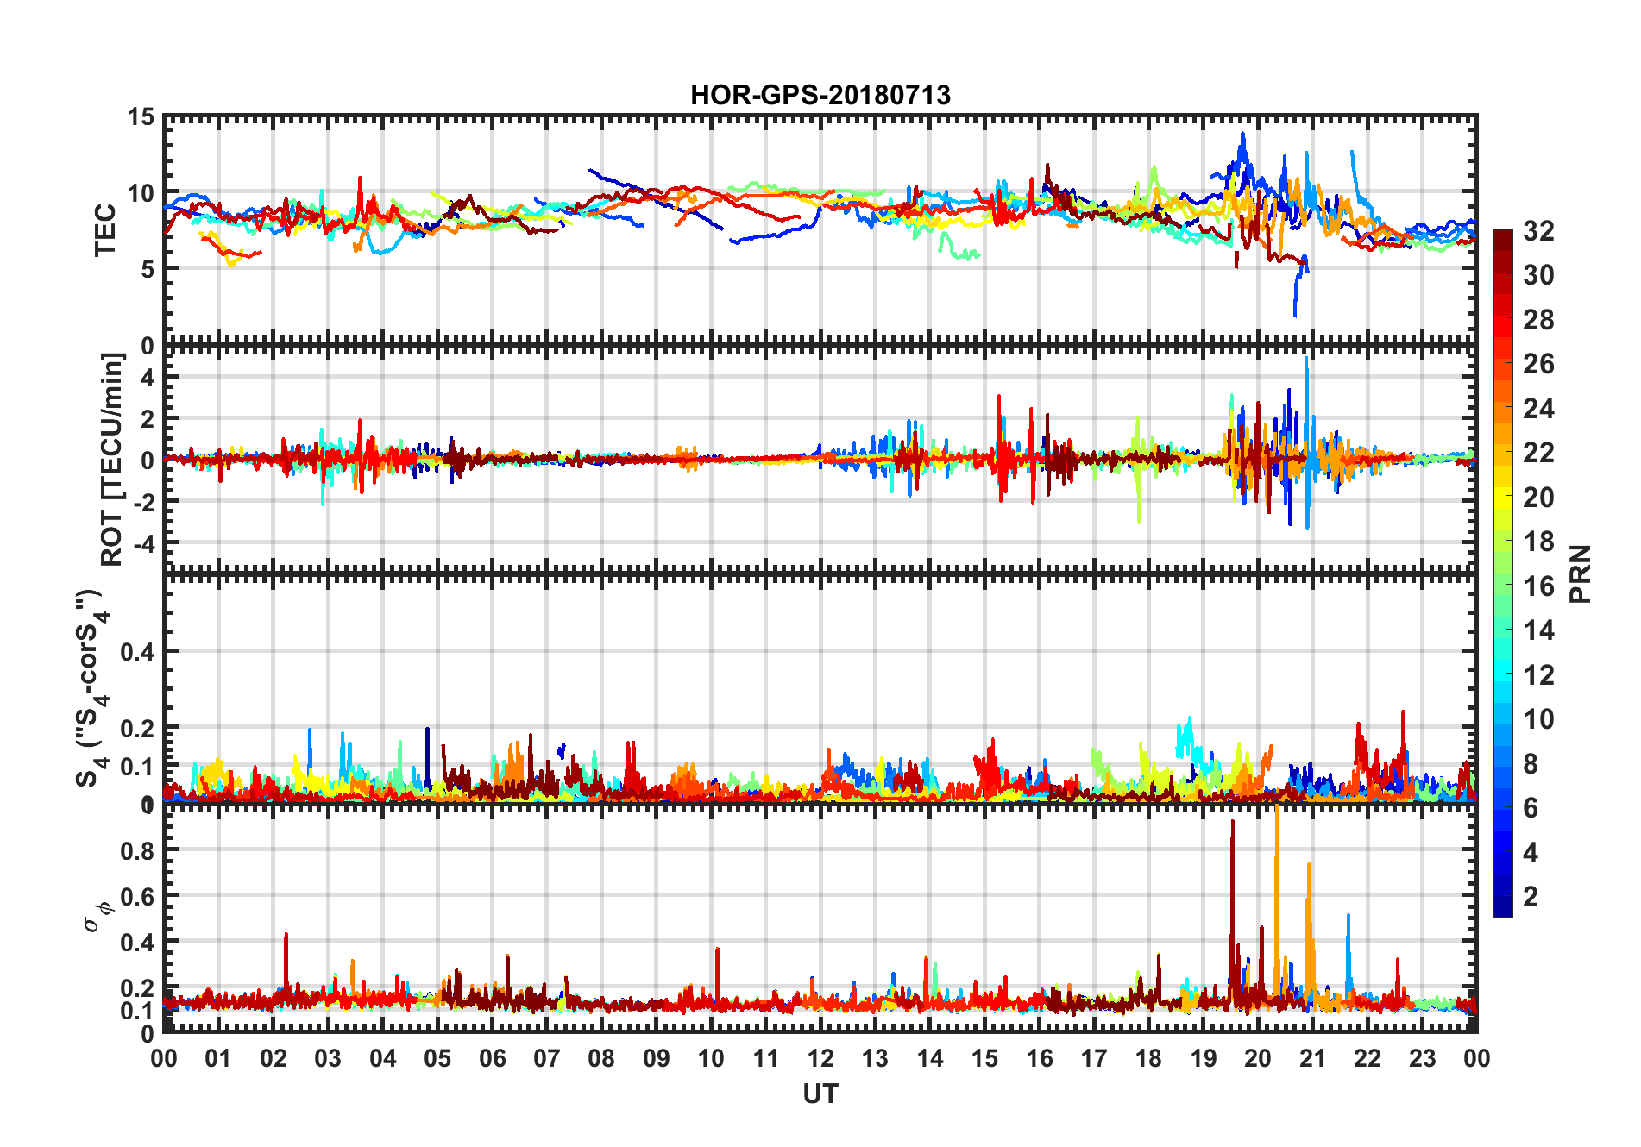
Task: Click the PRN colorbar label
Action: [1581, 574]
